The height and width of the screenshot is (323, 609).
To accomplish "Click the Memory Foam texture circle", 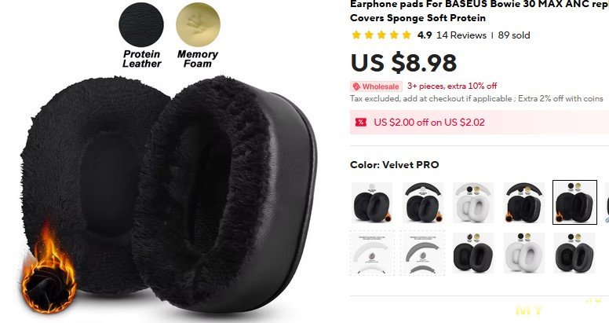I will click(x=198, y=24).
